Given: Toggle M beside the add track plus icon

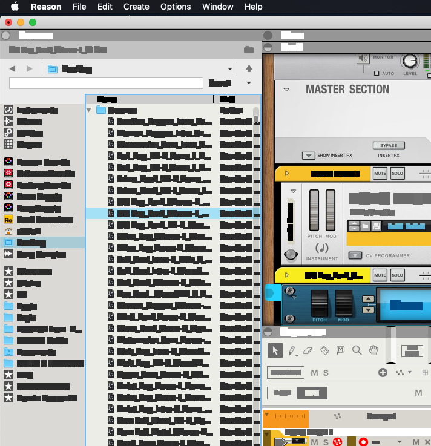Looking at the screenshot, I should [314, 373].
